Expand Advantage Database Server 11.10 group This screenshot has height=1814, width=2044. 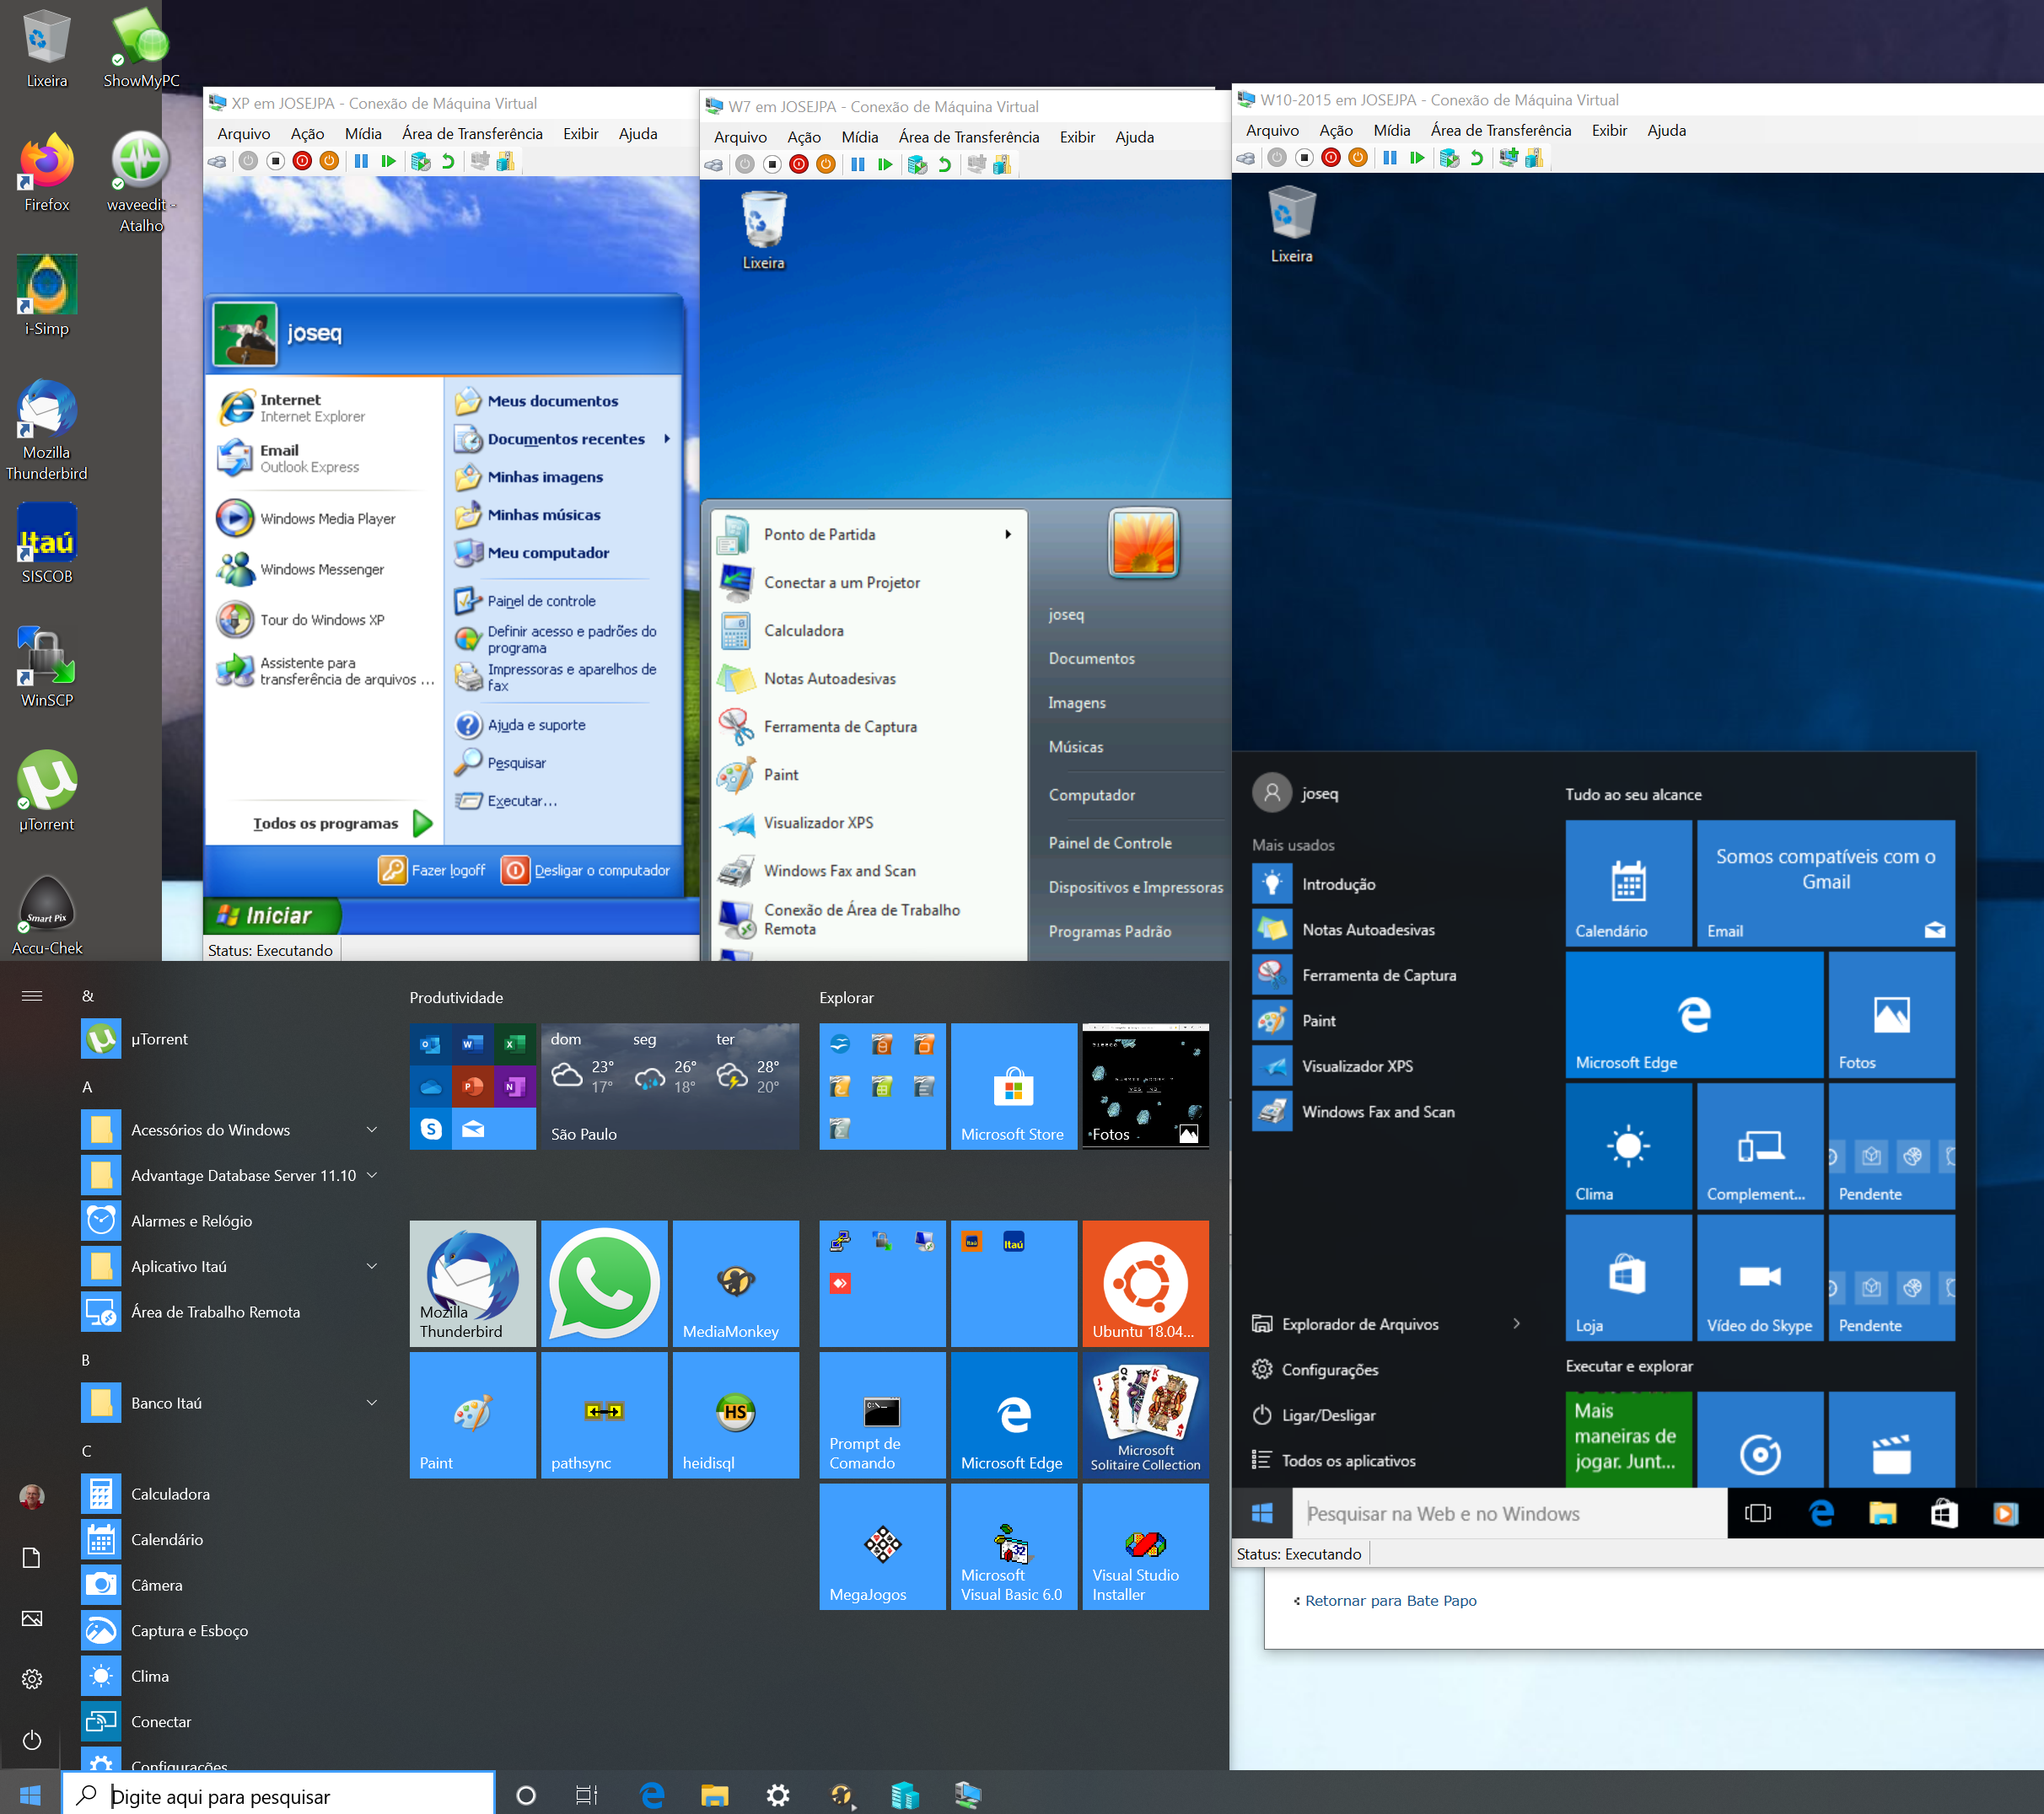(x=372, y=1175)
